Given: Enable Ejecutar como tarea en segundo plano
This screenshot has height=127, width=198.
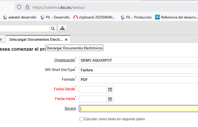Looking at the screenshot, I should [81, 119].
